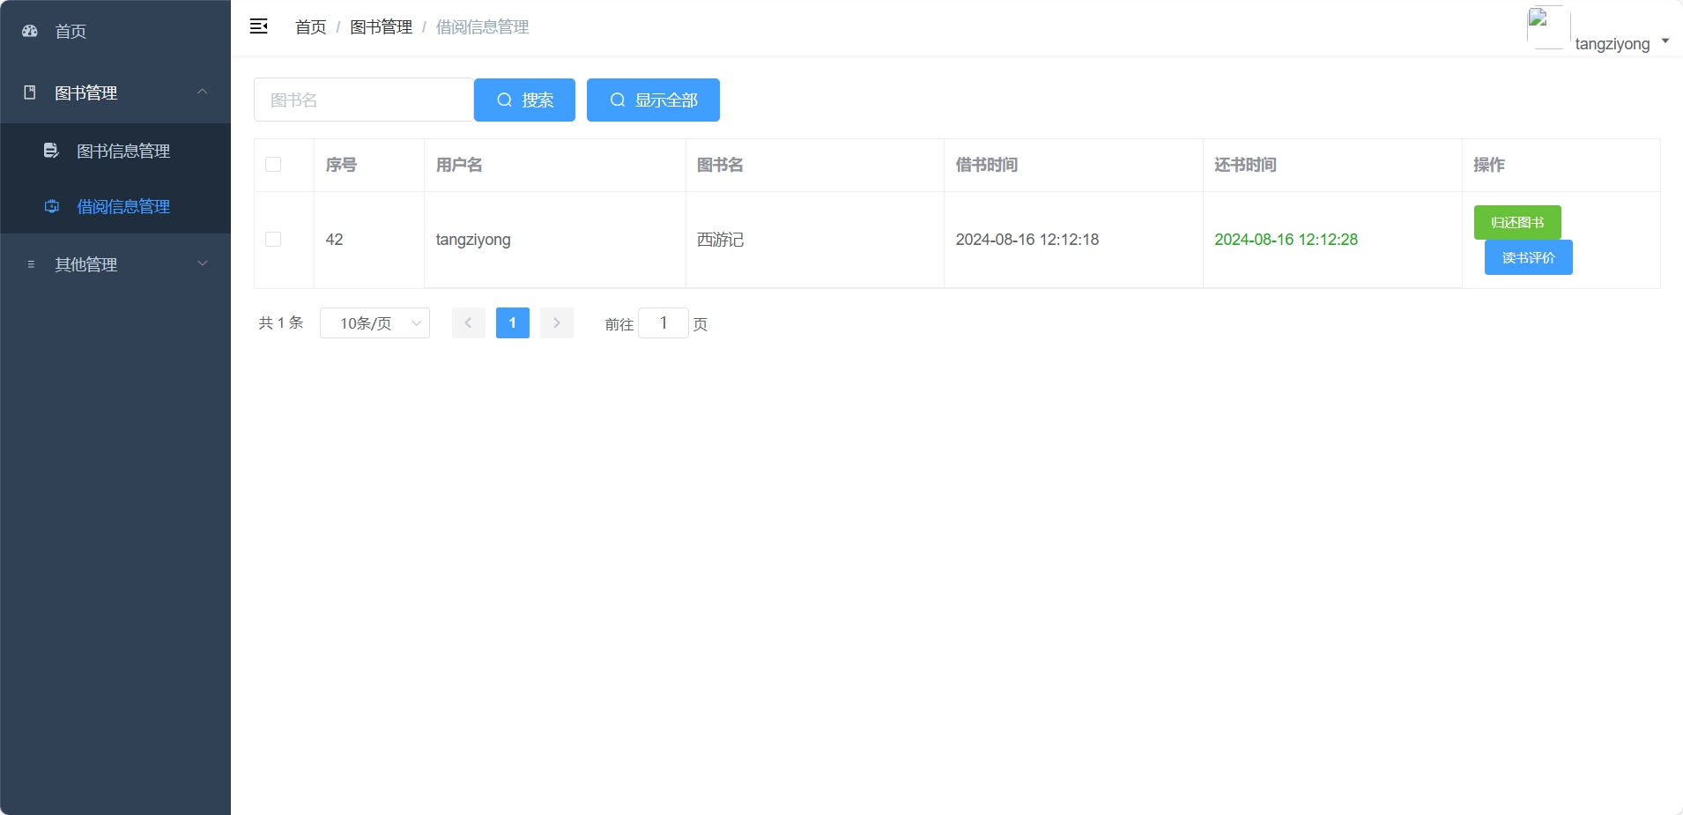Click 图书管理 in the breadcrumb
This screenshot has height=815, width=1683.
[x=381, y=27]
